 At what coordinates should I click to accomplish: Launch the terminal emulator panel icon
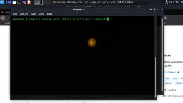coord(19,2)
